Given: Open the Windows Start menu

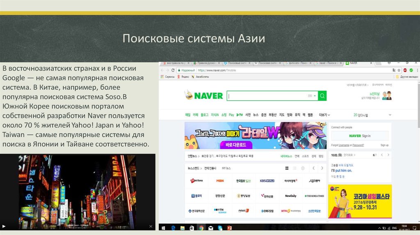Looking at the screenshot, I should coord(163,228).
